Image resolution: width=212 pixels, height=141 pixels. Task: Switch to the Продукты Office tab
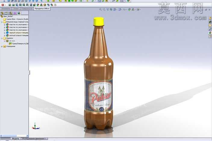(x=42, y=8)
